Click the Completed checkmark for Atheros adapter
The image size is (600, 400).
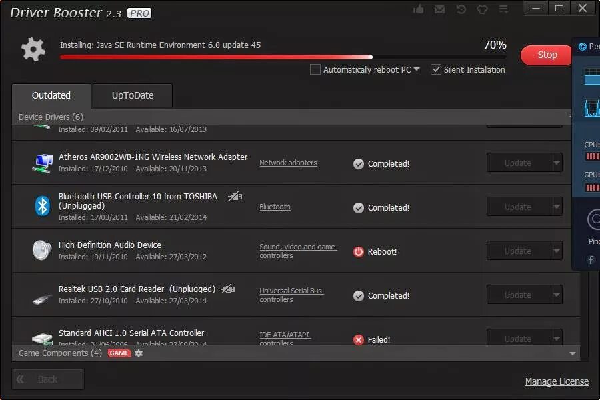tap(359, 164)
